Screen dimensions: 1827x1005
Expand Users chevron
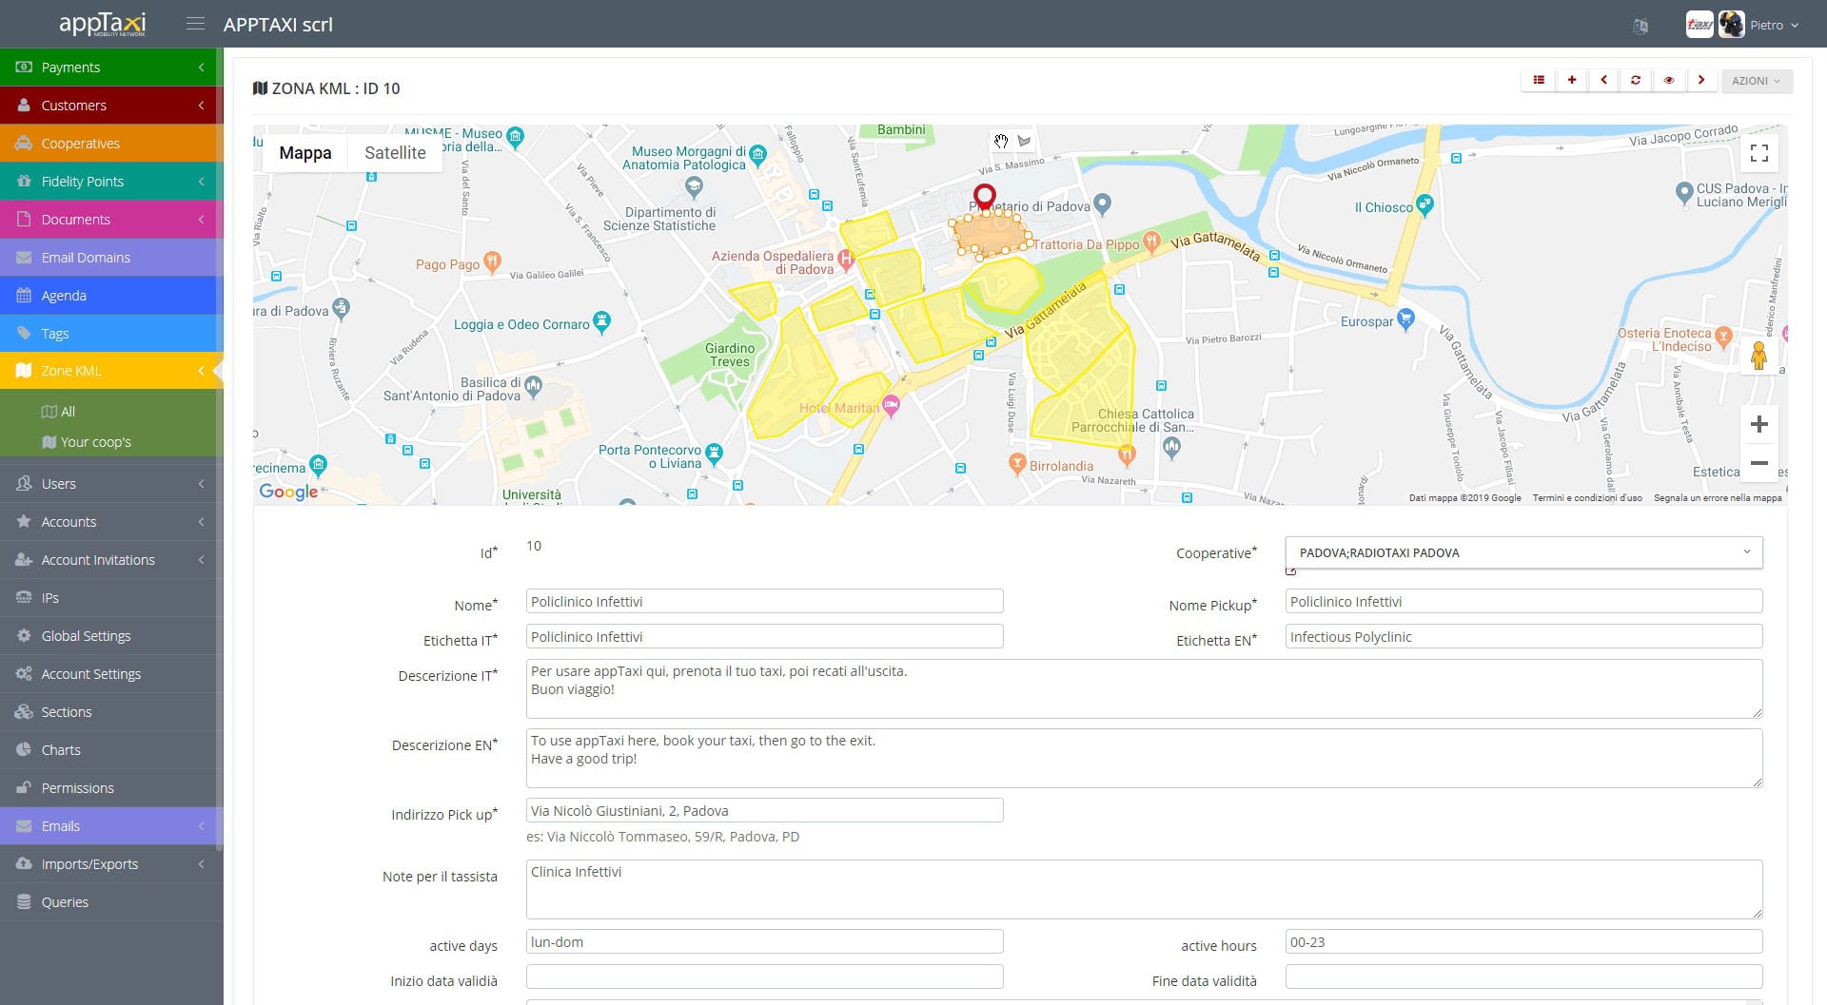(201, 484)
